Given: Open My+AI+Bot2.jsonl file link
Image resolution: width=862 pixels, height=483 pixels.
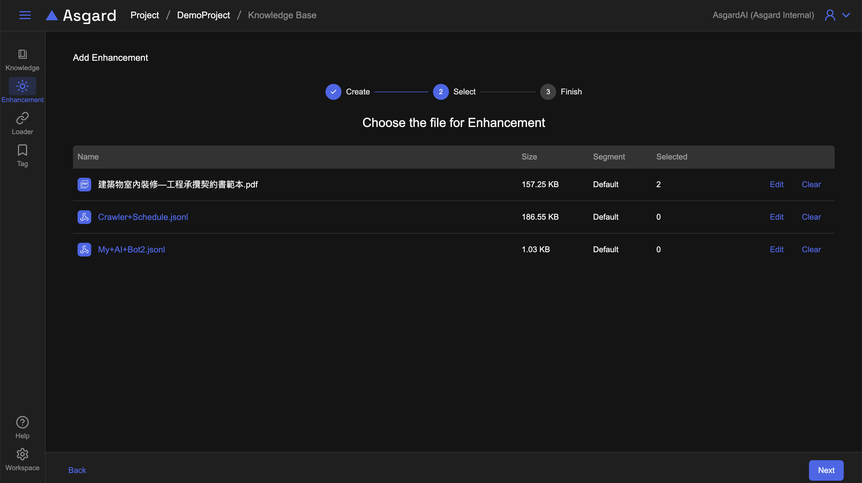Looking at the screenshot, I should point(131,250).
